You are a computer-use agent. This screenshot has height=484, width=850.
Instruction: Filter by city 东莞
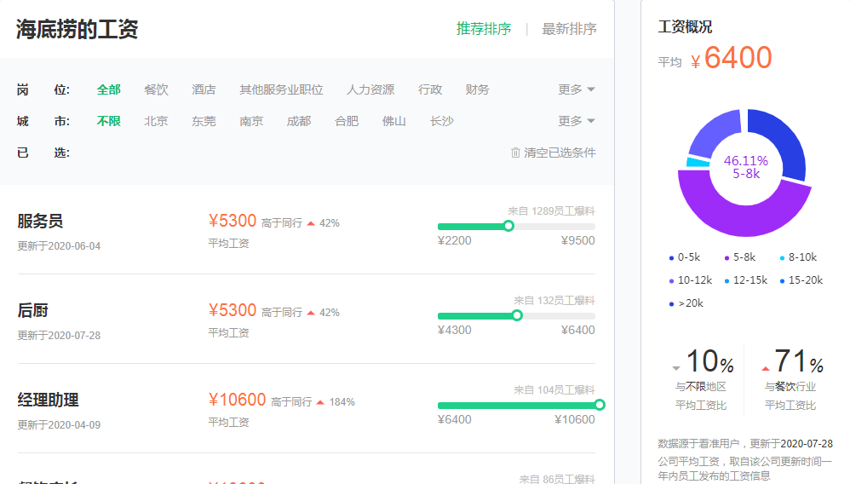204,121
